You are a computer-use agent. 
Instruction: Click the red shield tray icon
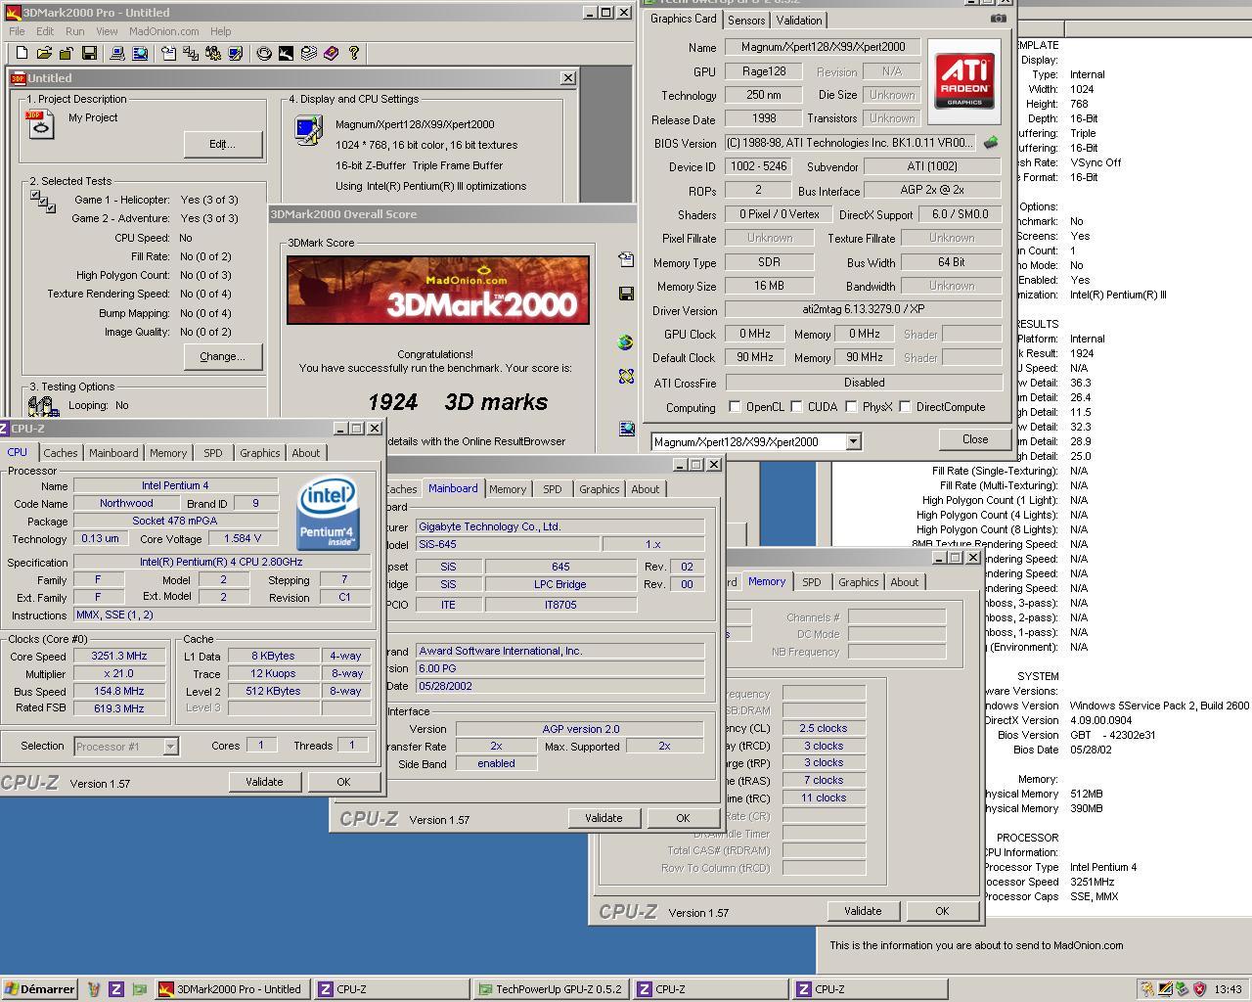[1199, 989]
